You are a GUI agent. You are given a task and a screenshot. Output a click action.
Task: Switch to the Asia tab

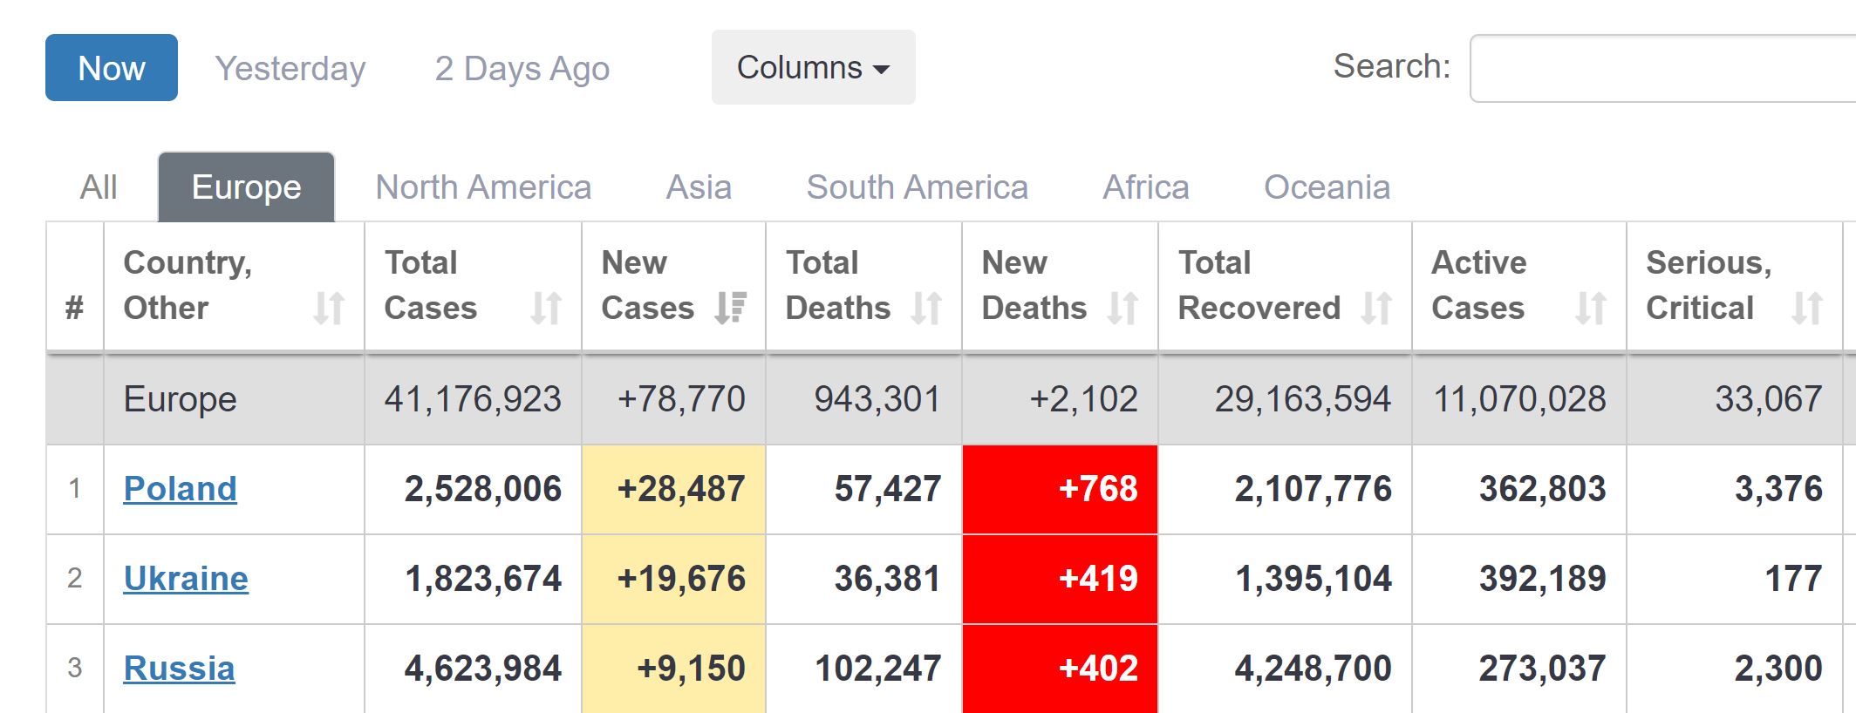click(699, 187)
